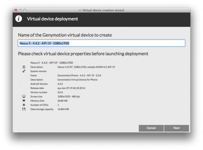Click the Screen size monitor icon
203x150 pixels.
(x=24, y=97)
